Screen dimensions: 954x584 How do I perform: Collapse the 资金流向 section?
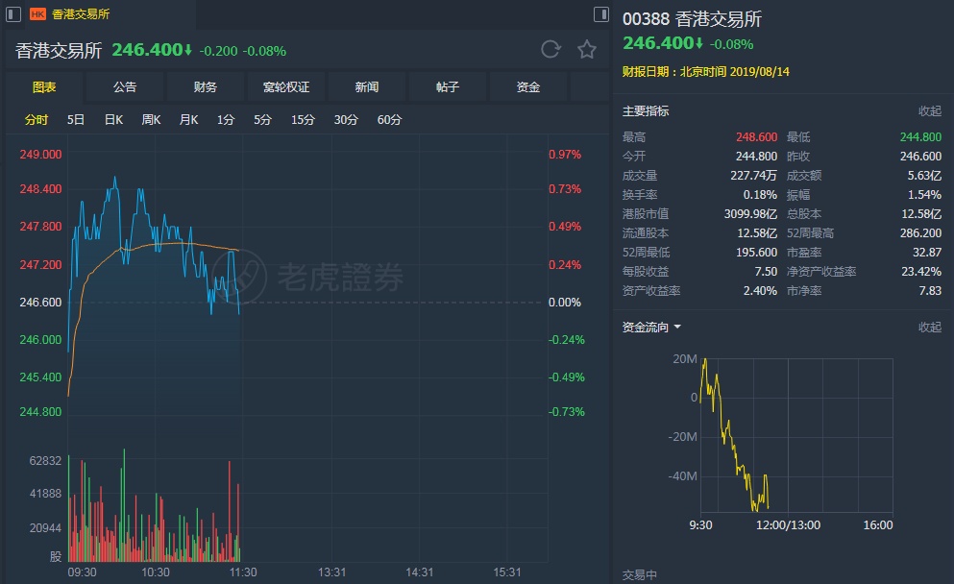[929, 328]
